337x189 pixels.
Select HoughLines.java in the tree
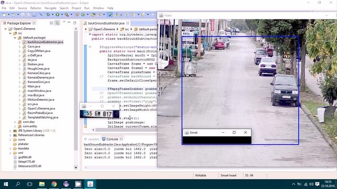(38, 69)
